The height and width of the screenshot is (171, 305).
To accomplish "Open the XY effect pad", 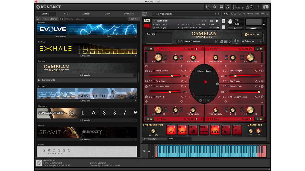I will [237, 130].
